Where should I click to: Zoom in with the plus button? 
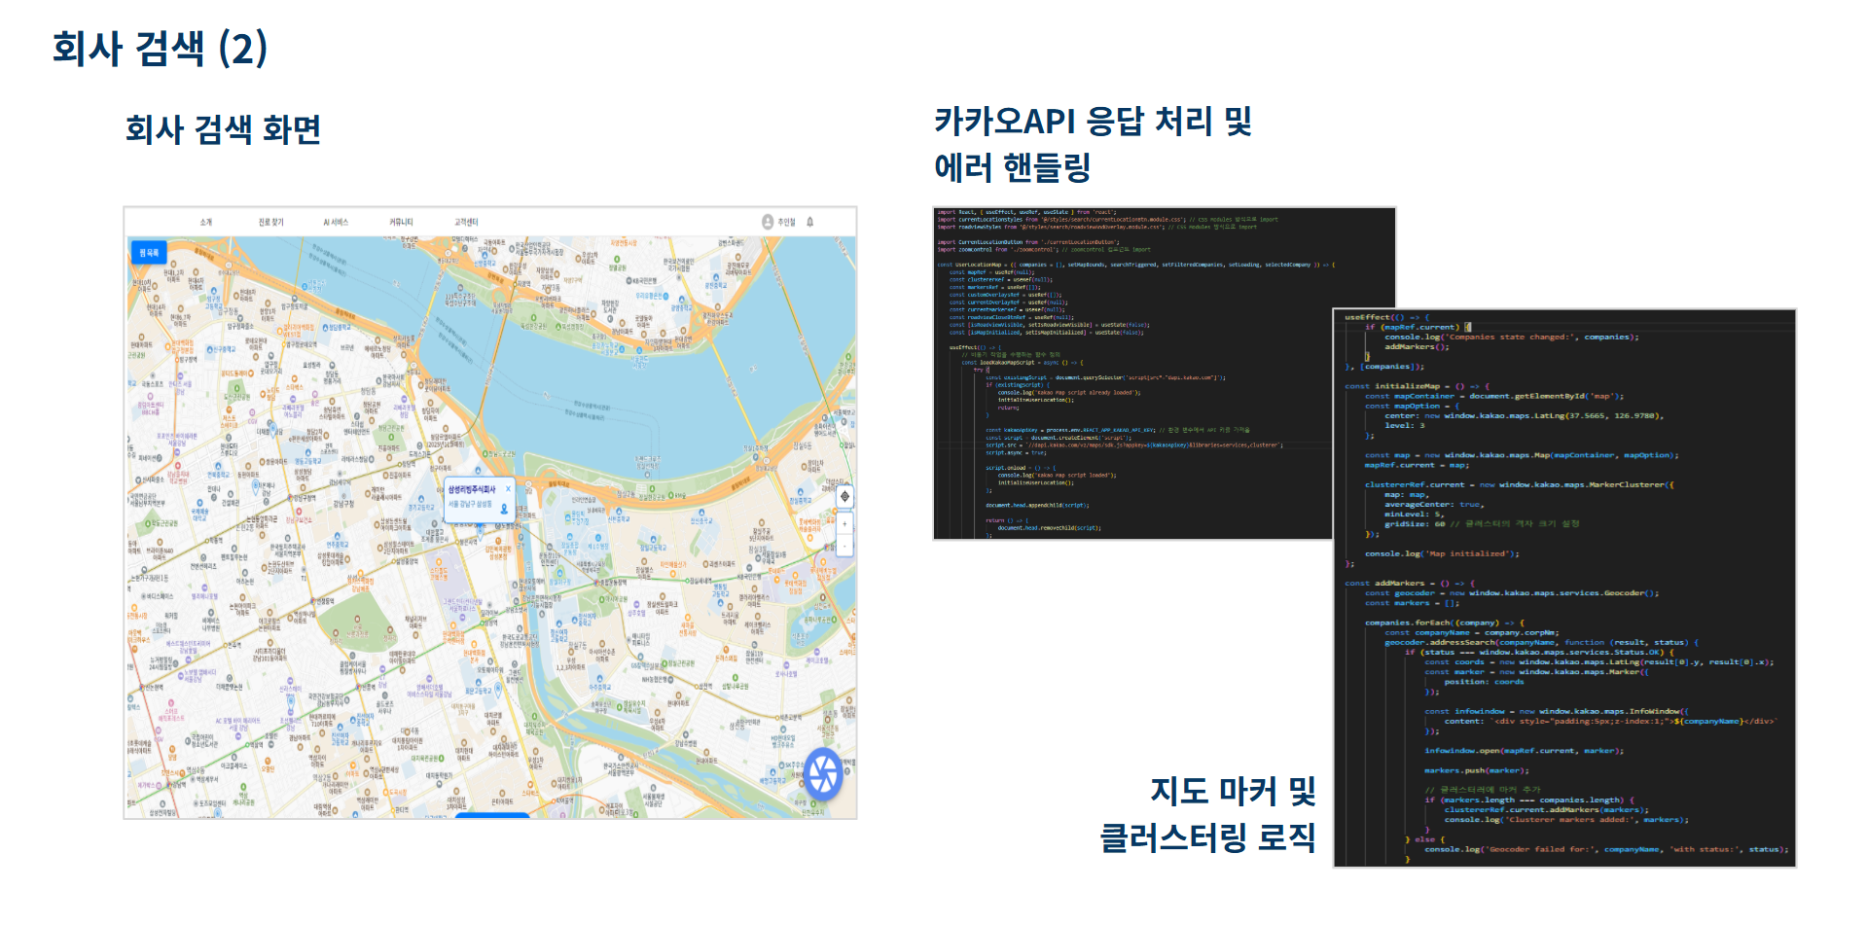click(x=844, y=524)
